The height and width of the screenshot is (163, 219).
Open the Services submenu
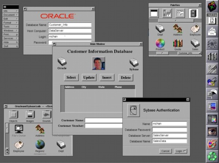11,38
